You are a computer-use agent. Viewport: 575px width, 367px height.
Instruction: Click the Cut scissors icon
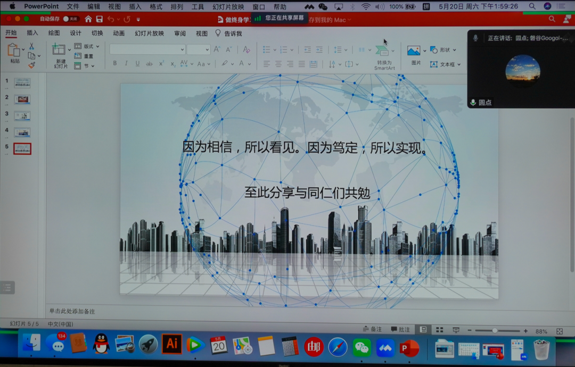point(31,47)
